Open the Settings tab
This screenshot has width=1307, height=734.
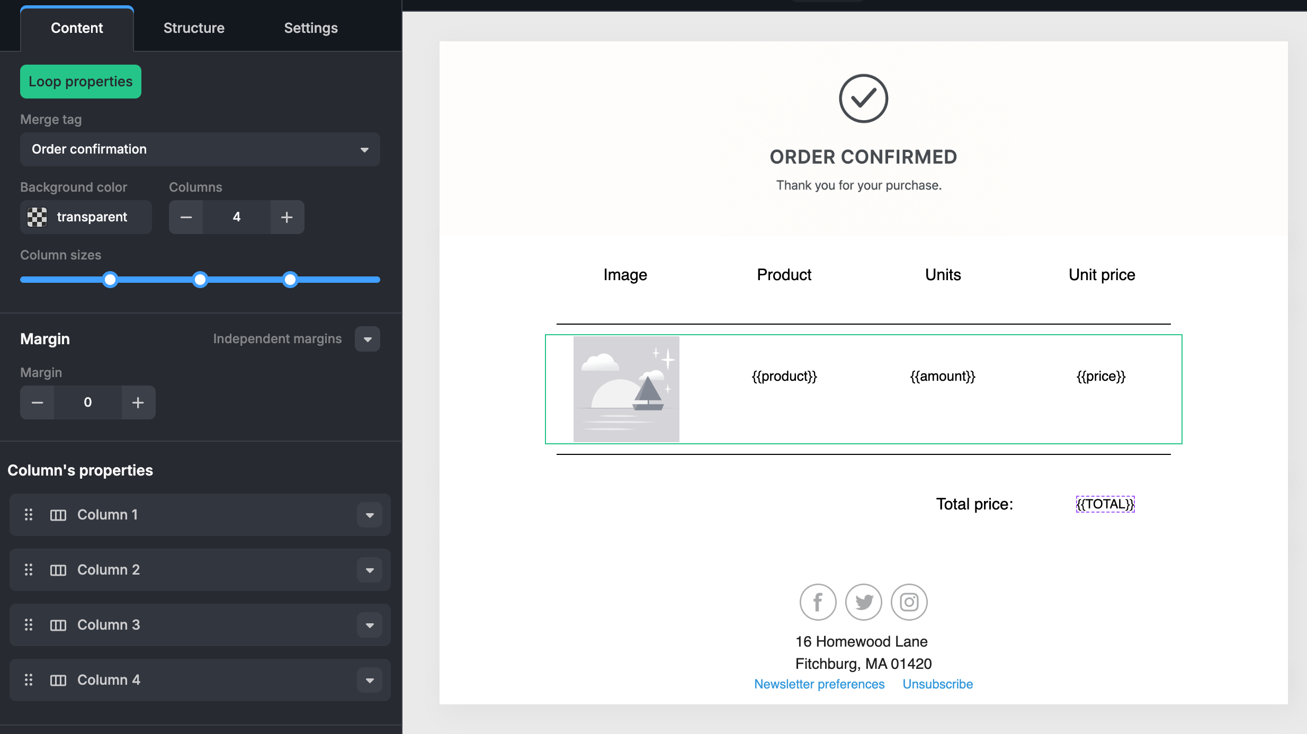pyautogui.click(x=311, y=28)
